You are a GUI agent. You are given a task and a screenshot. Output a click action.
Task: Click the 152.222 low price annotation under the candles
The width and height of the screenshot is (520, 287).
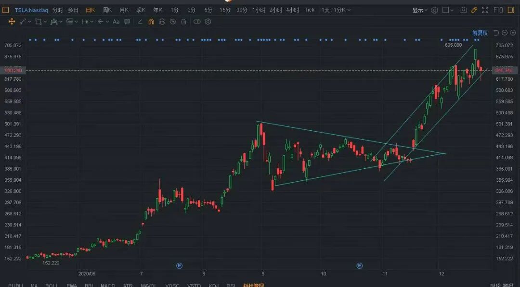pos(51,263)
